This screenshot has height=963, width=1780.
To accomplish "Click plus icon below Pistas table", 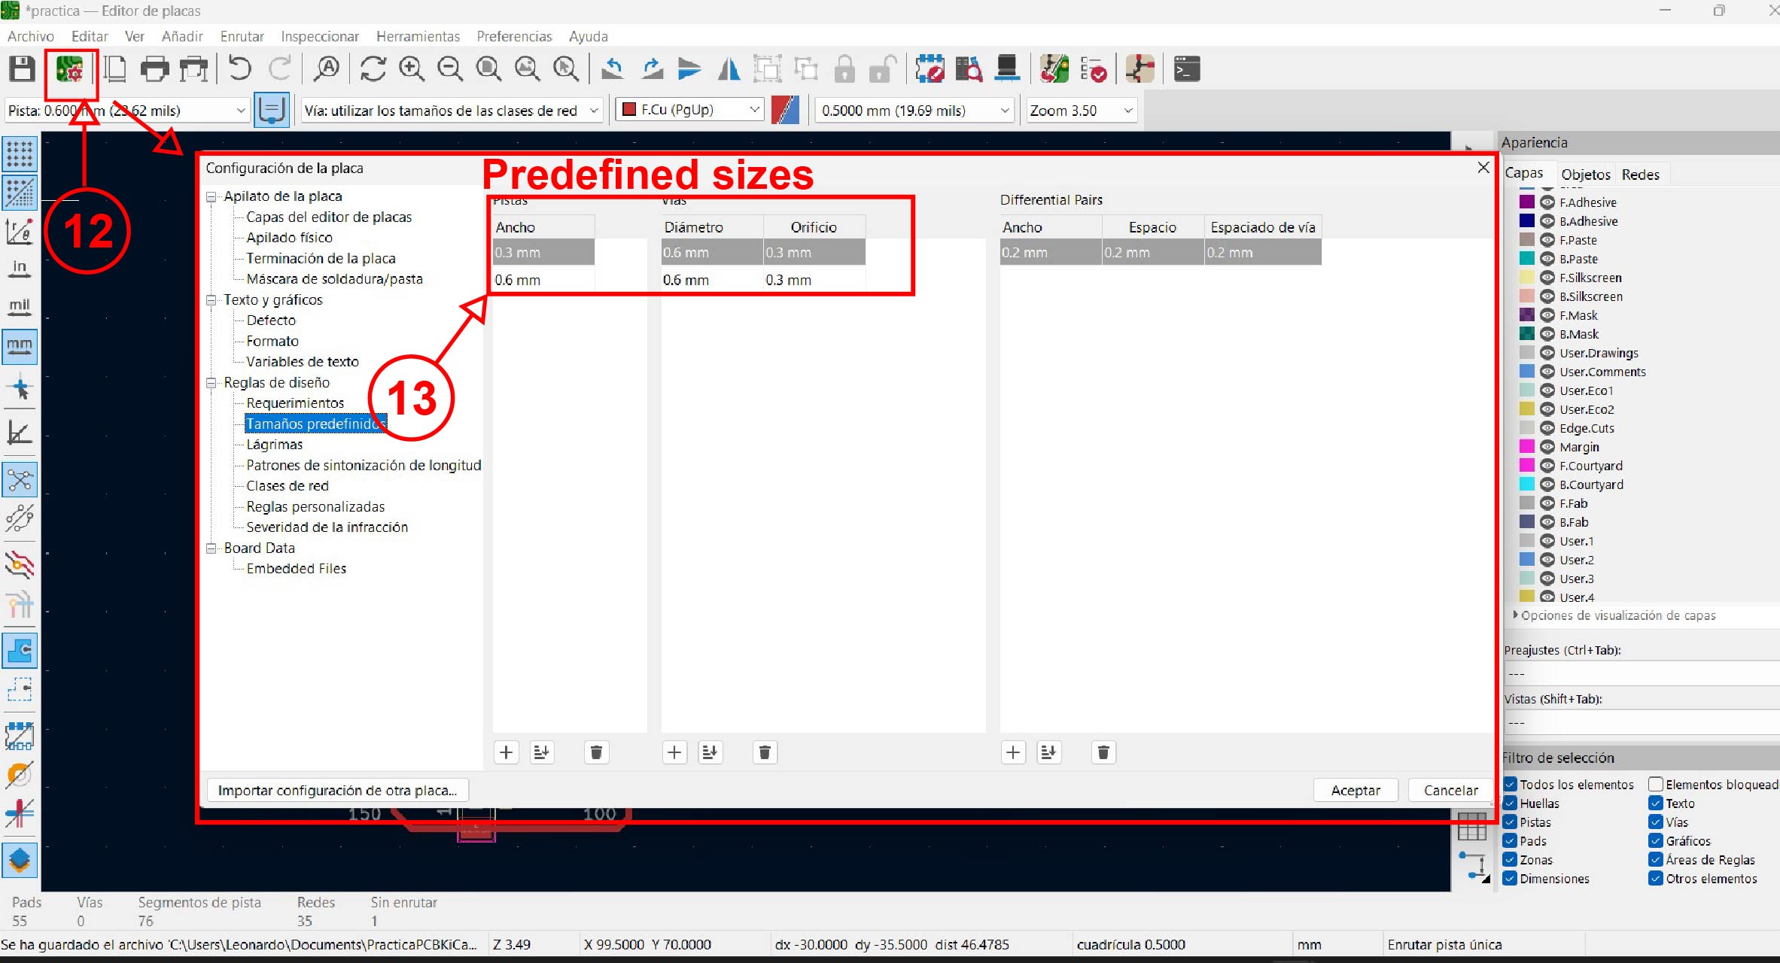I will [507, 752].
